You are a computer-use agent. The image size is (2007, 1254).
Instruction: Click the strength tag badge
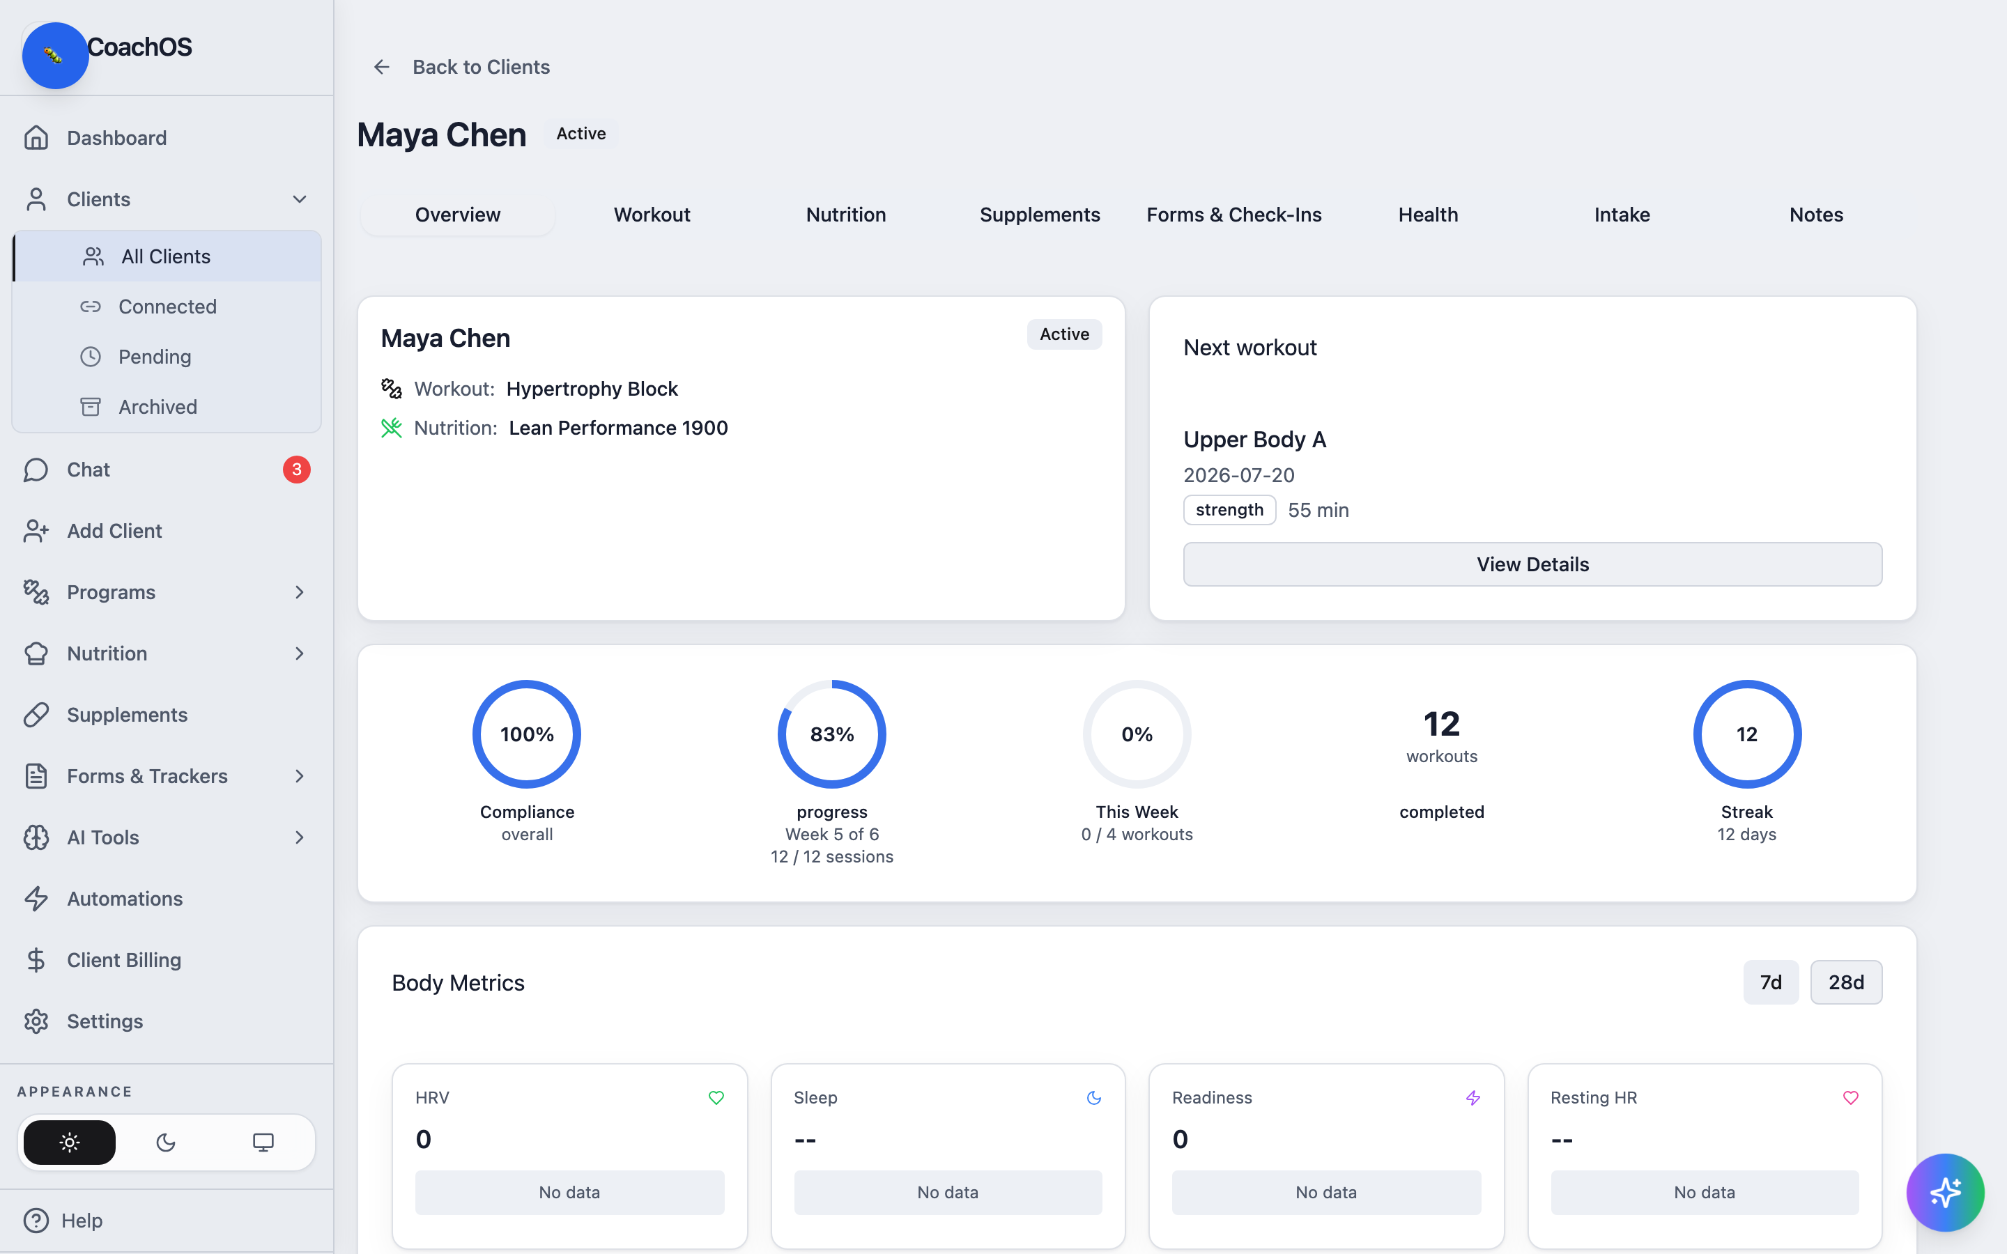click(x=1229, y=510)
